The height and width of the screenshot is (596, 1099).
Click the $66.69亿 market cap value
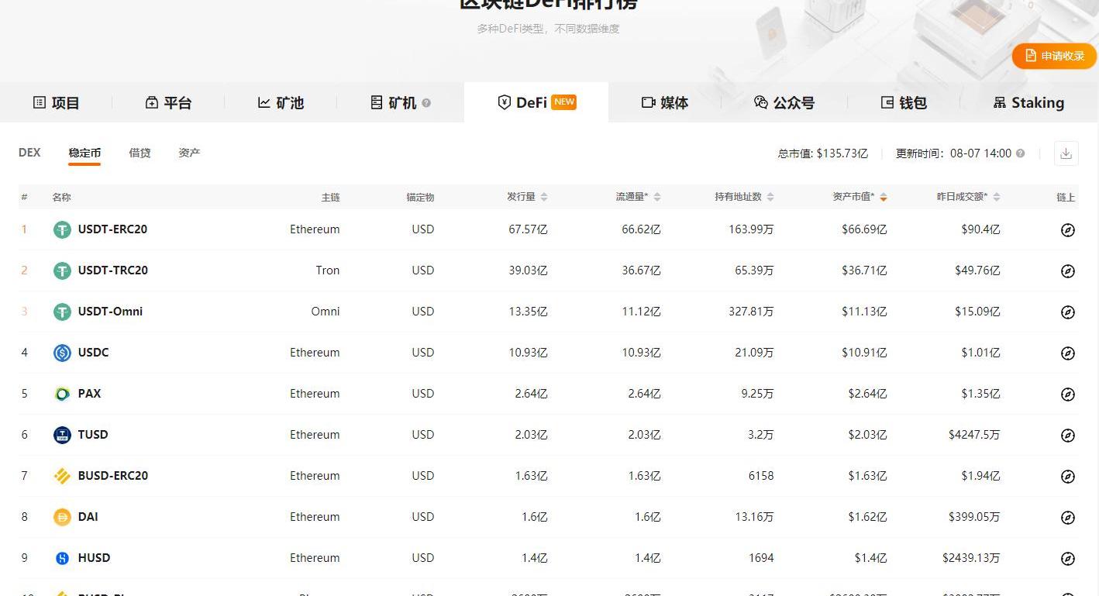(864, 229)
